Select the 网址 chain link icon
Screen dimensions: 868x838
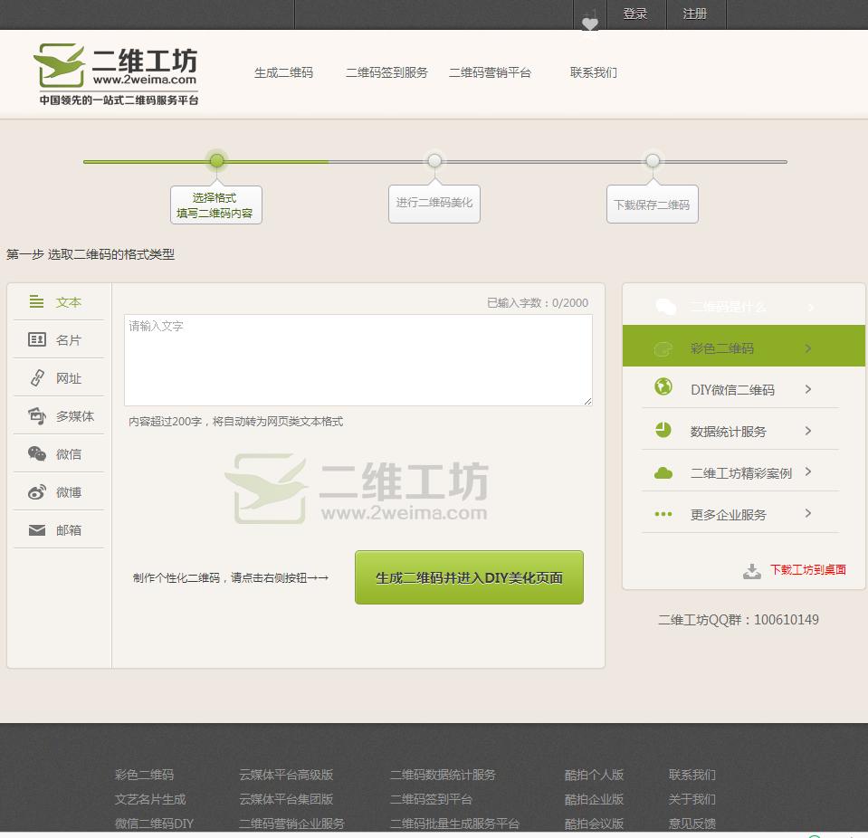(x=37, y=377)
